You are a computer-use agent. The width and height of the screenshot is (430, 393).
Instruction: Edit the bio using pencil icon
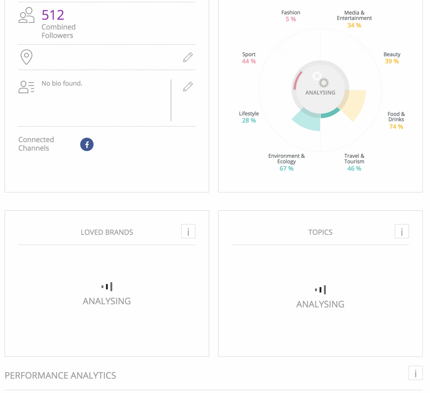tap(188, 87)
